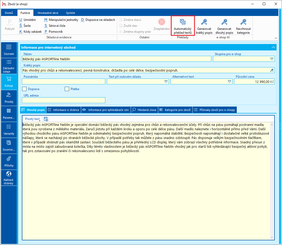Switch to the Systém ribbon tab
The width and height of the screenshot is (282, 245).
point(70,13)
